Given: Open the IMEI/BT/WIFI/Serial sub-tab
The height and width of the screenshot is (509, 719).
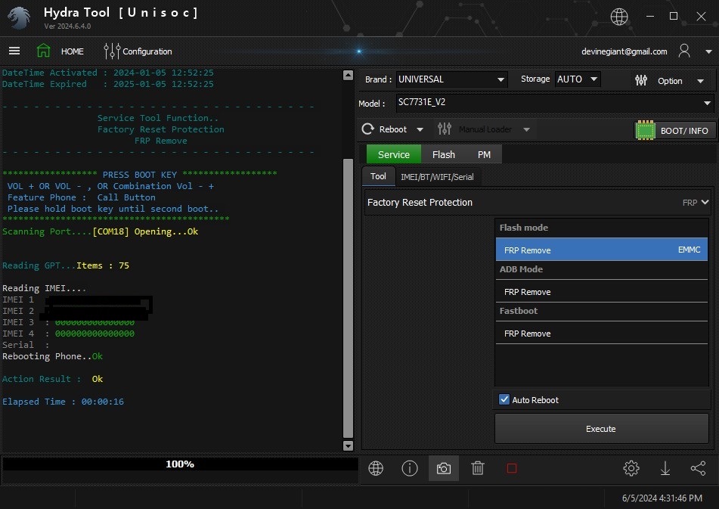Looking at the screenshot, I should tap(437, 177).
